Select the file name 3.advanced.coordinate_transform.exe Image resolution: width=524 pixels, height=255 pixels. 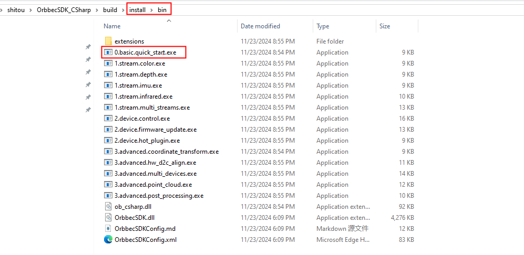coord(167,151)
